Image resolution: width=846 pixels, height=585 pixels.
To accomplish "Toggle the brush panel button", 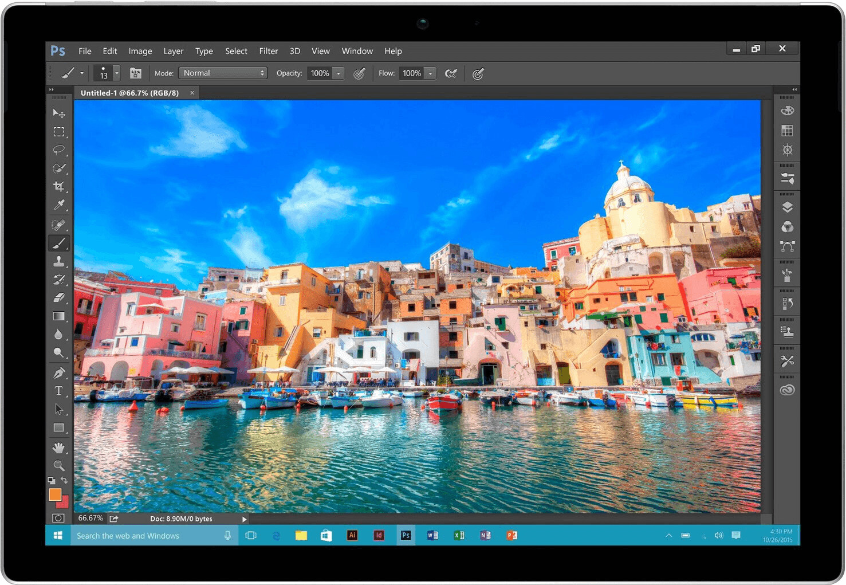I will [x=136, y=73].
